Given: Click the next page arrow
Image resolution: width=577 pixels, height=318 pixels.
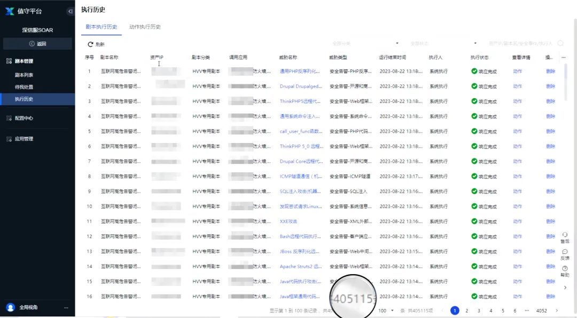Looking at the screenshot, I should pos(557,311).
